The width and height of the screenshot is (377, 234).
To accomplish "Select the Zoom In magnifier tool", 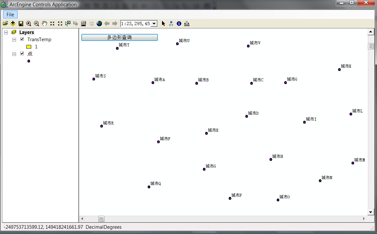I will tap(29, 24).
